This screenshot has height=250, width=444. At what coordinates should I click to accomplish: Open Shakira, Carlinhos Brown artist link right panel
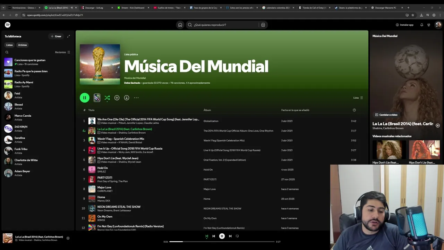click(x=388, y=128)
